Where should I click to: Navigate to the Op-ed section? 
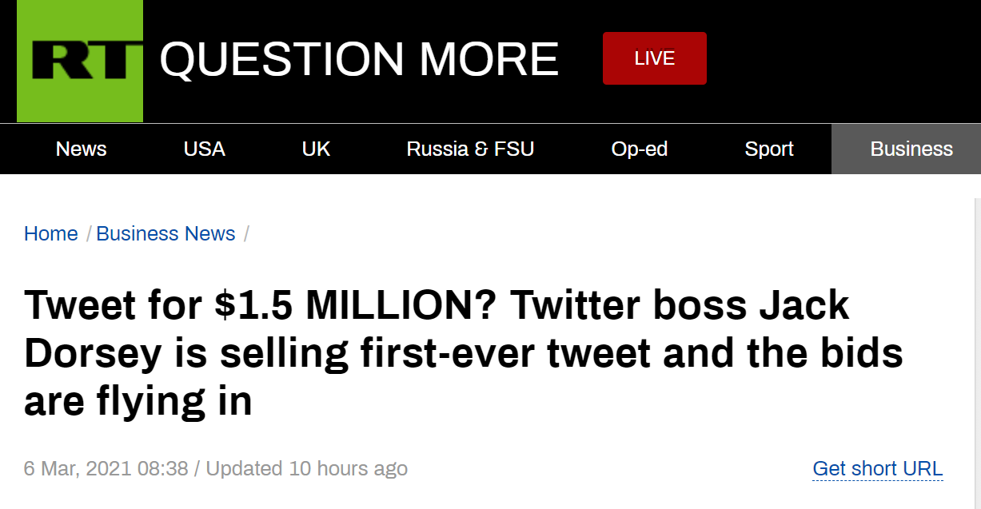click(640, 149)
